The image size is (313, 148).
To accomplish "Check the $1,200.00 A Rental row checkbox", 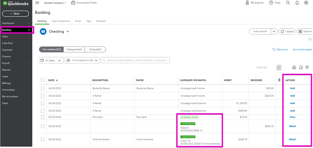I will tap(43, 103).
